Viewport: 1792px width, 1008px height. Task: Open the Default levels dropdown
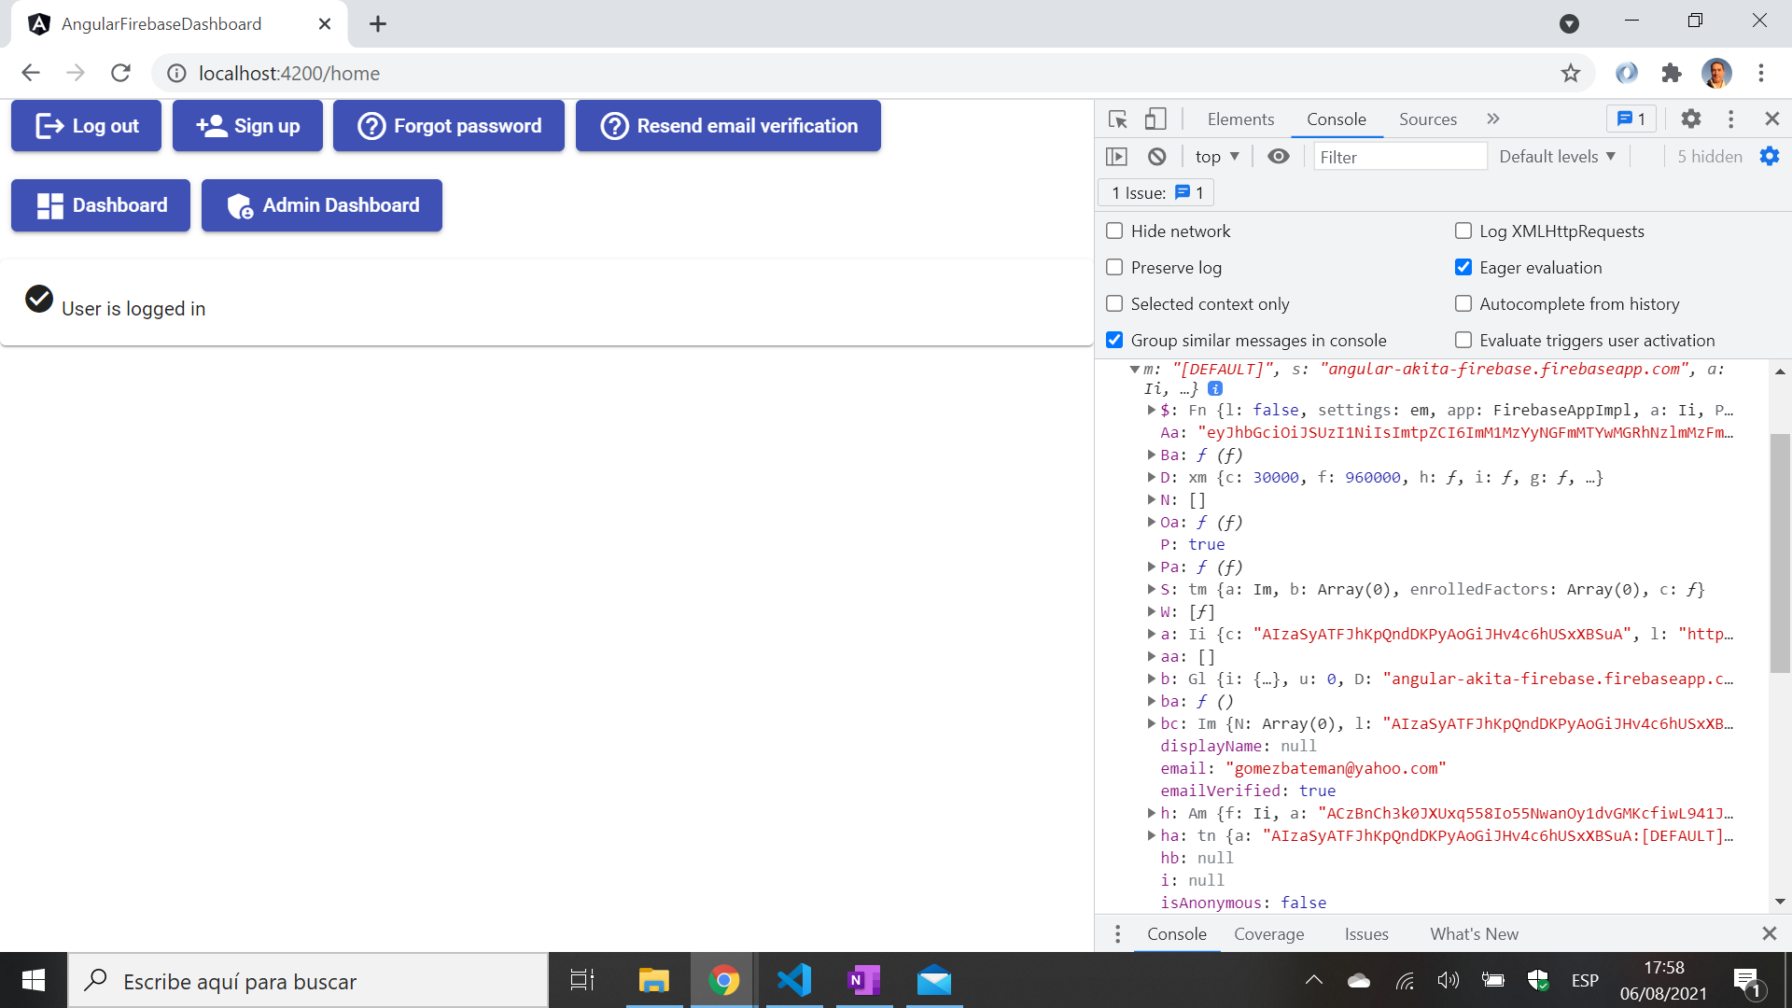click(1557, 157)
